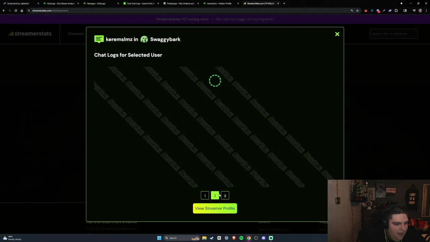Close the chat logs modal with the X

(x=337, y=34)
